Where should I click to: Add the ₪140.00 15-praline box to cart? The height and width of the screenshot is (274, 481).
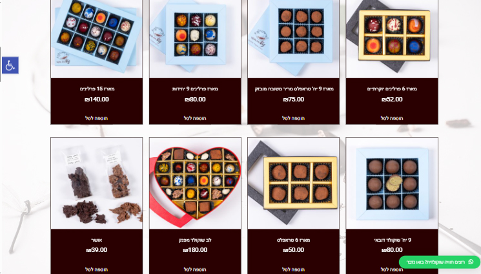[x=96, y=118]
